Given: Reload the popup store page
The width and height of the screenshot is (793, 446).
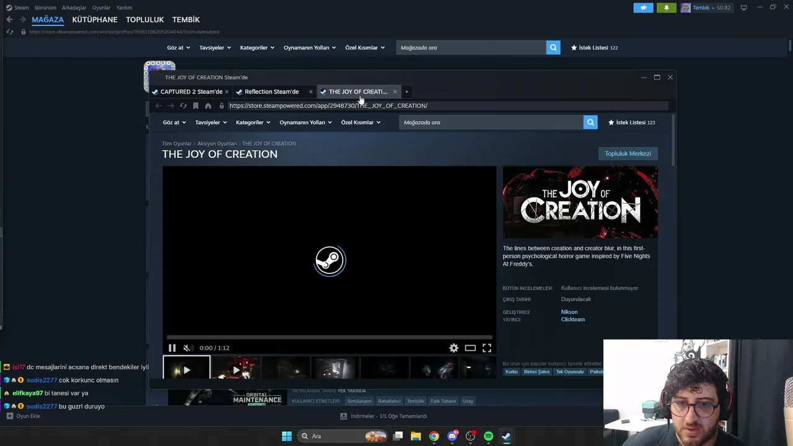Looking at the screenshot, I should tap(183, 106).
